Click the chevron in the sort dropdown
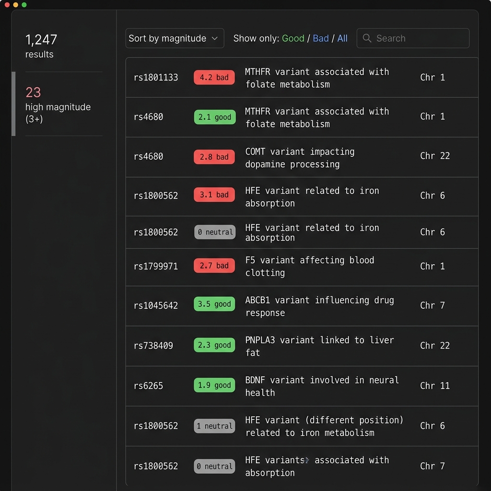The width and height of the screenshot is (491, 491). (x=214, y=38)
